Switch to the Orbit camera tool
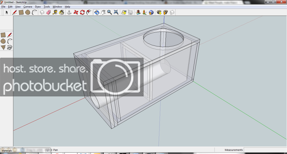The width and height of the screenshot is (287, 154). 97,12
